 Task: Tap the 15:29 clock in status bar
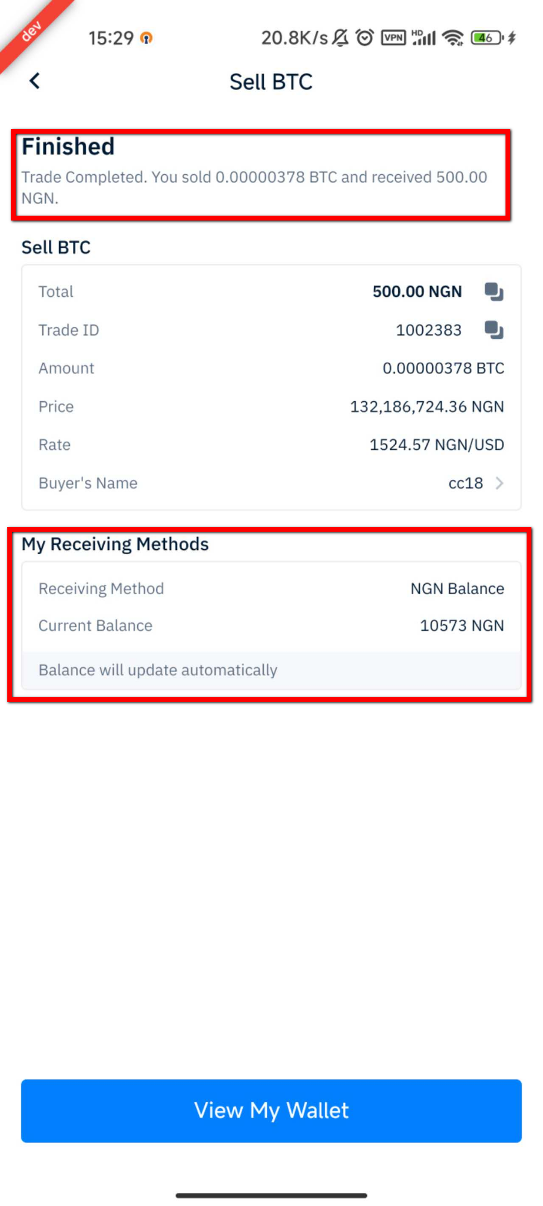111,38
